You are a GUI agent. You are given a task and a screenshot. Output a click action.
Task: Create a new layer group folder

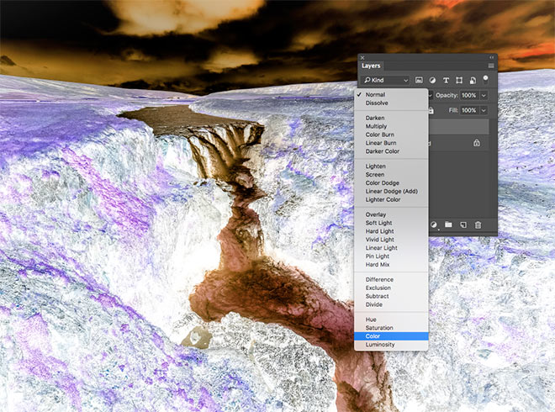tap(448, 224)
